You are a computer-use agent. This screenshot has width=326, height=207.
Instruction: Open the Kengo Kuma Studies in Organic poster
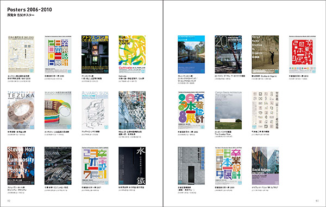point(265,54)
